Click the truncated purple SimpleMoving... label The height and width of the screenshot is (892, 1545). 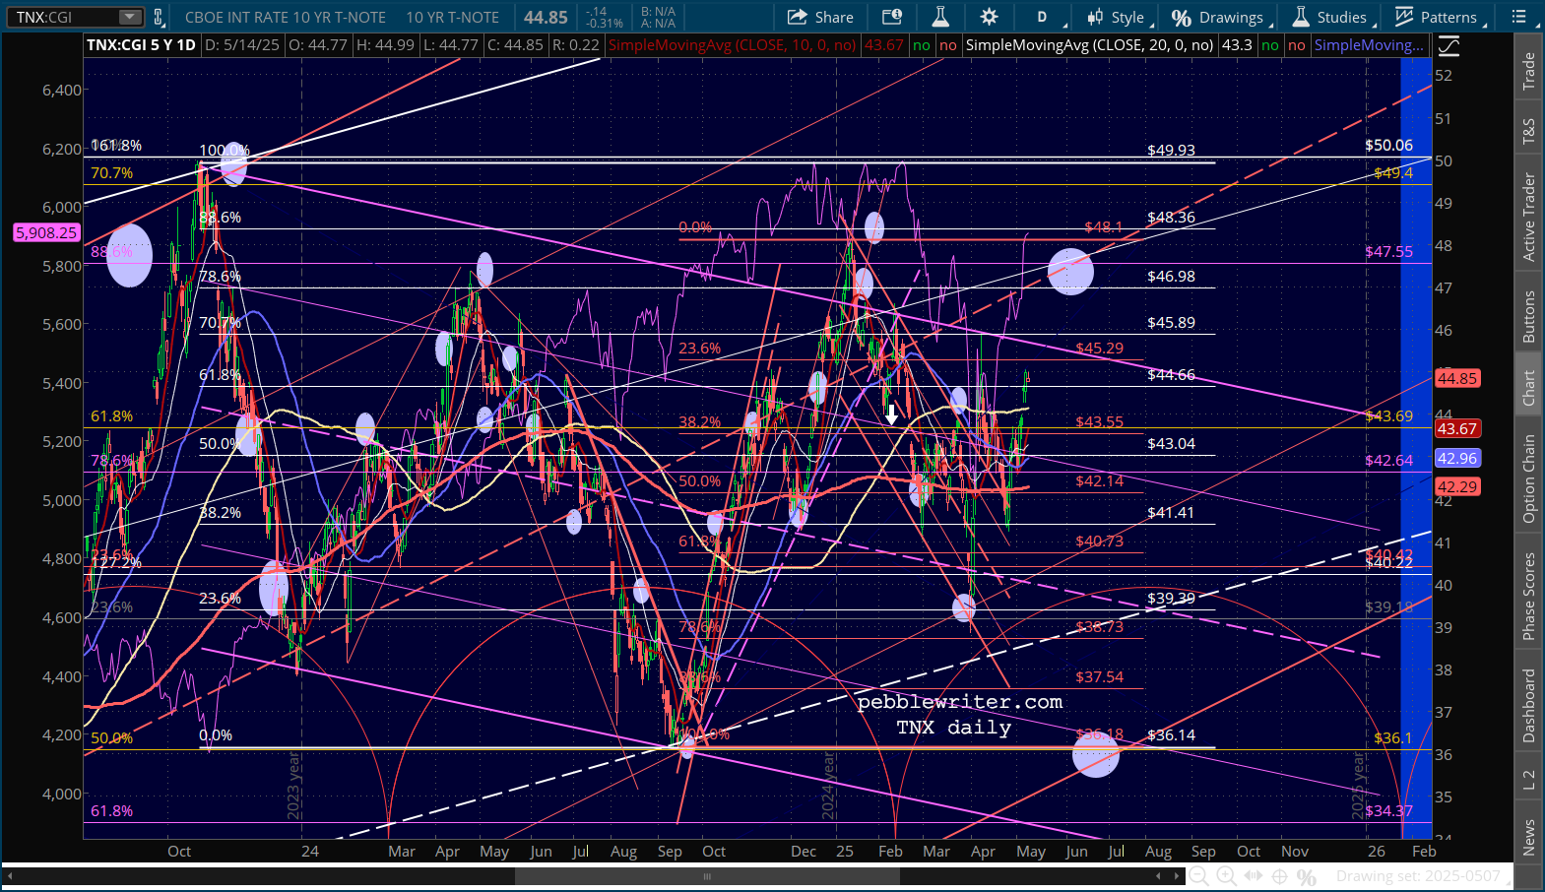[1369, 45]
